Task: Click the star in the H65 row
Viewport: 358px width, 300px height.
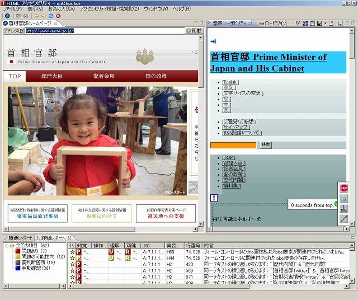Action: (x=72, y=252)
